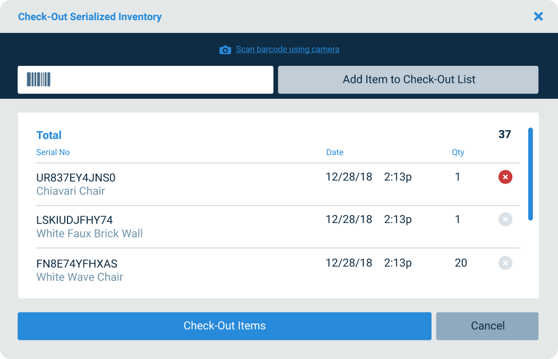
Task: Open Scan barcode using camera link
Action: [288, 49]
